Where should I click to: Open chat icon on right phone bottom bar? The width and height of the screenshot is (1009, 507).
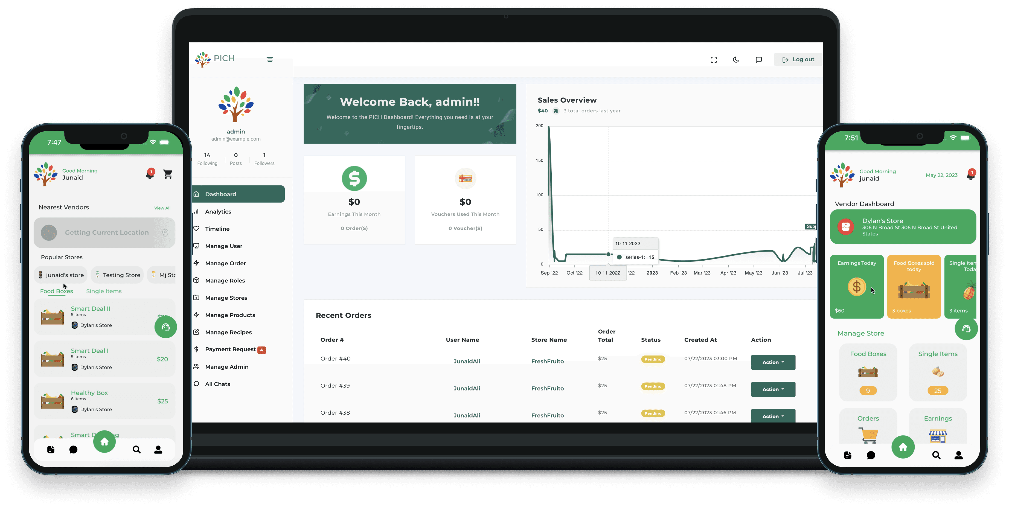pos(871,455)
